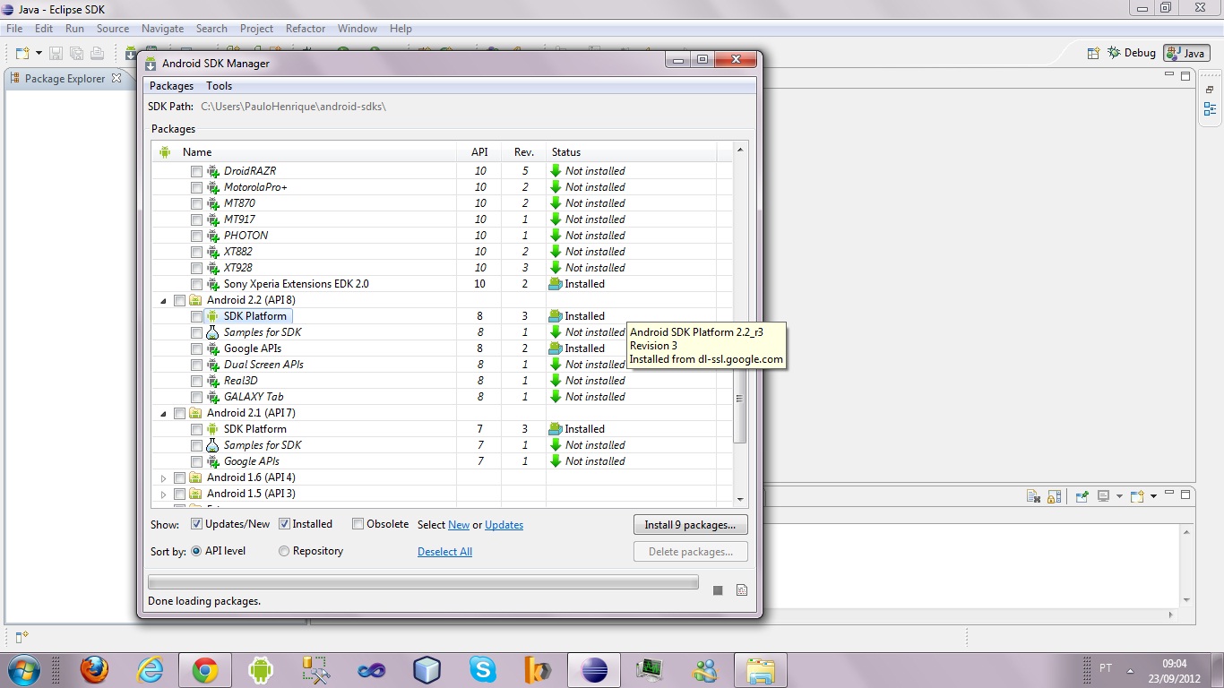Click the Deselect All link

[444, 552]
